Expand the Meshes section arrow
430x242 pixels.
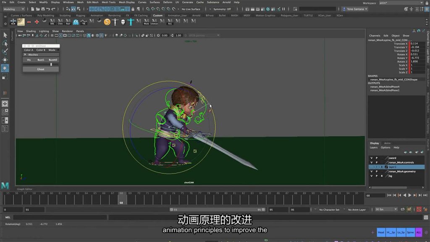click(x=25, y=55)
